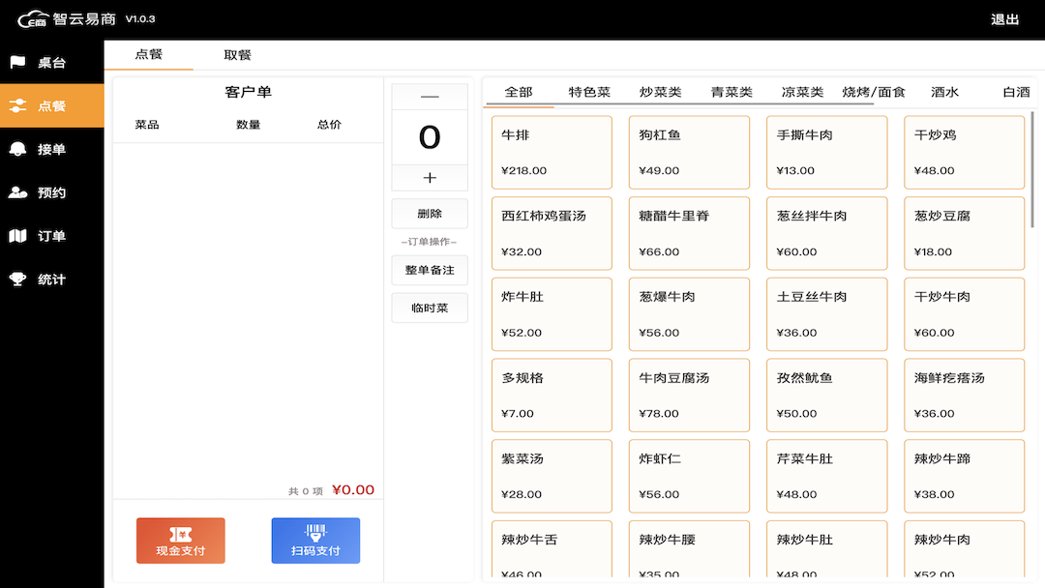This screenshot has height=588, width=1045.
Task: Pay with 现金支付 cash button
Action: 181,541
